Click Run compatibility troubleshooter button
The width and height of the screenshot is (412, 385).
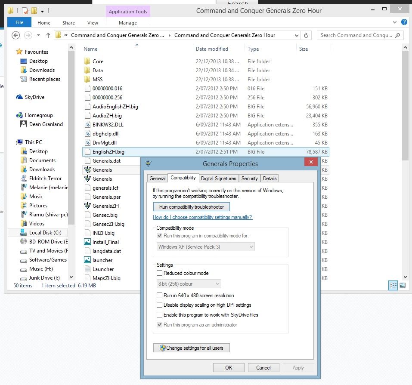click(192, 206)
